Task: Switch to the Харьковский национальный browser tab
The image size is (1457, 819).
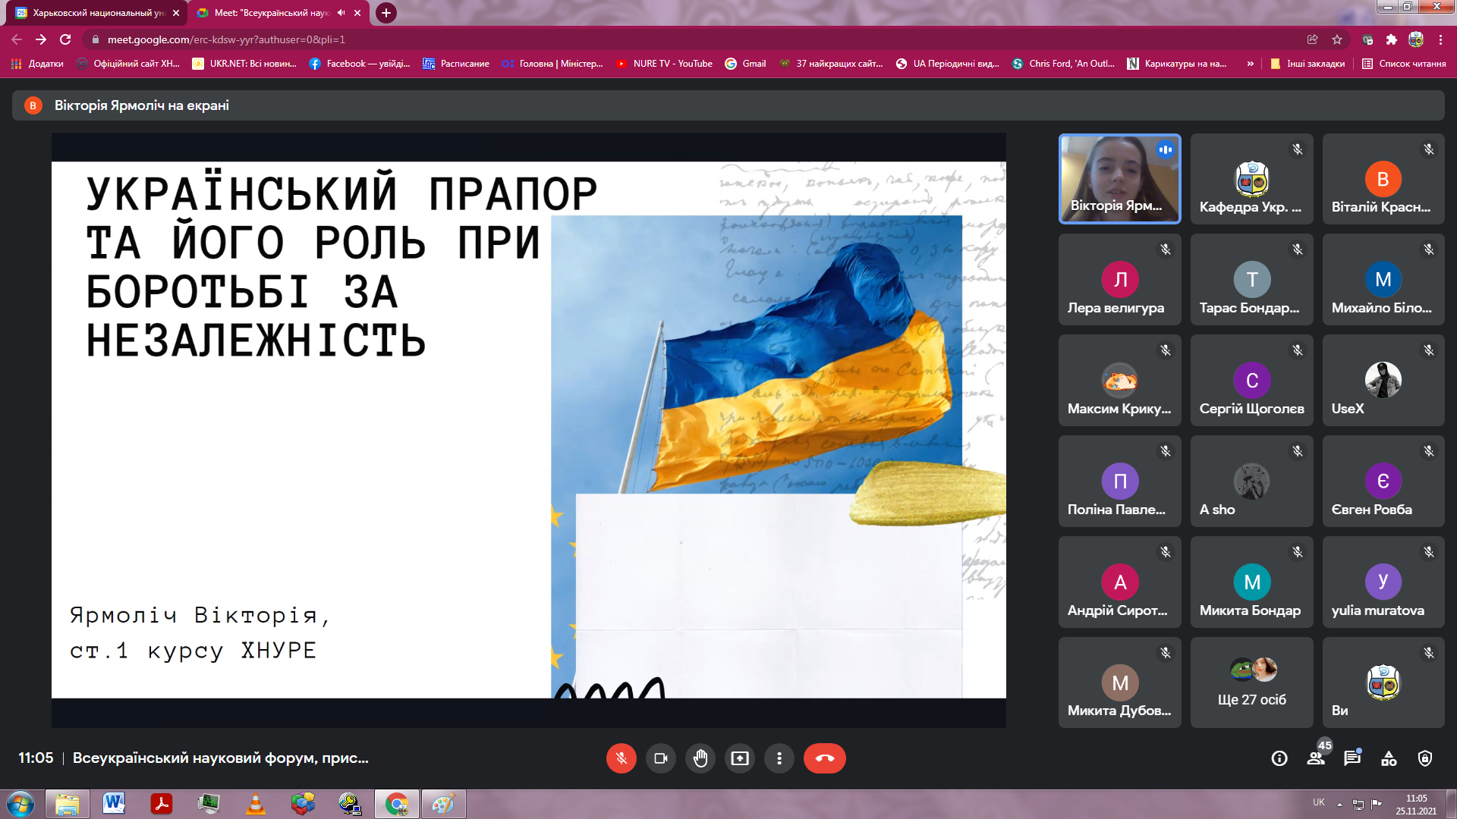Action: pos(97,13)
